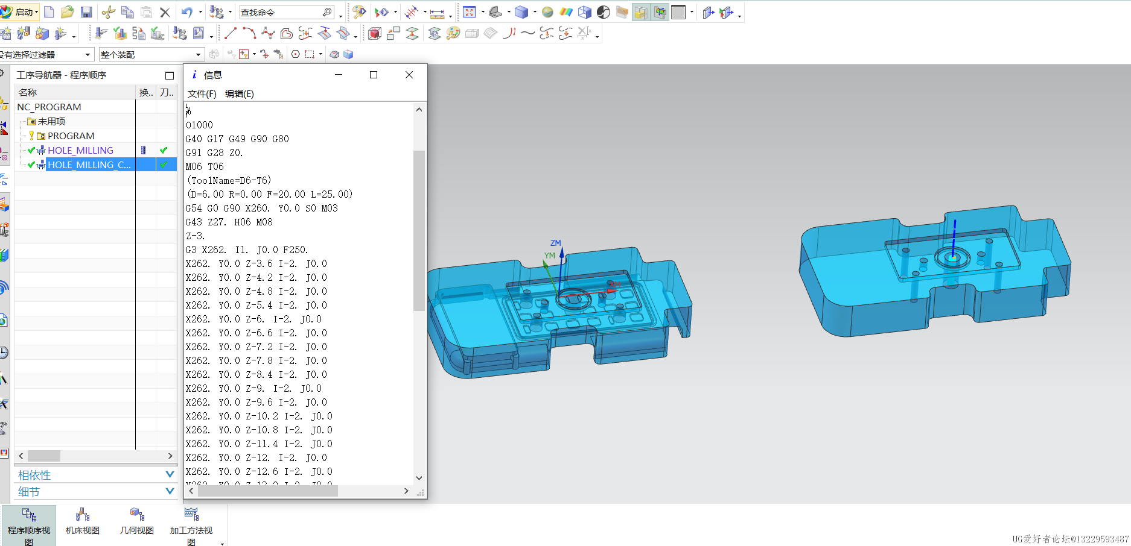Screen dimensions: 1131x546
Task: Click the rainbow face analysis icon
Action: [566, 12]
